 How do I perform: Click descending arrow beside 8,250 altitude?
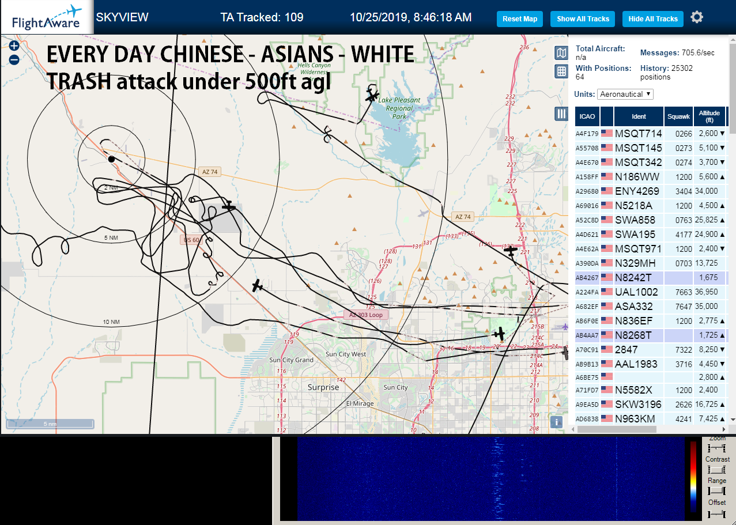723,349
